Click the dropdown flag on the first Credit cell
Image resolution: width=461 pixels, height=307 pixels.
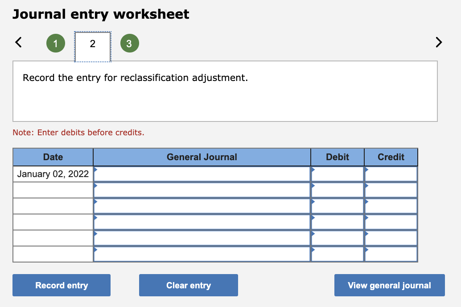[366, 170]
